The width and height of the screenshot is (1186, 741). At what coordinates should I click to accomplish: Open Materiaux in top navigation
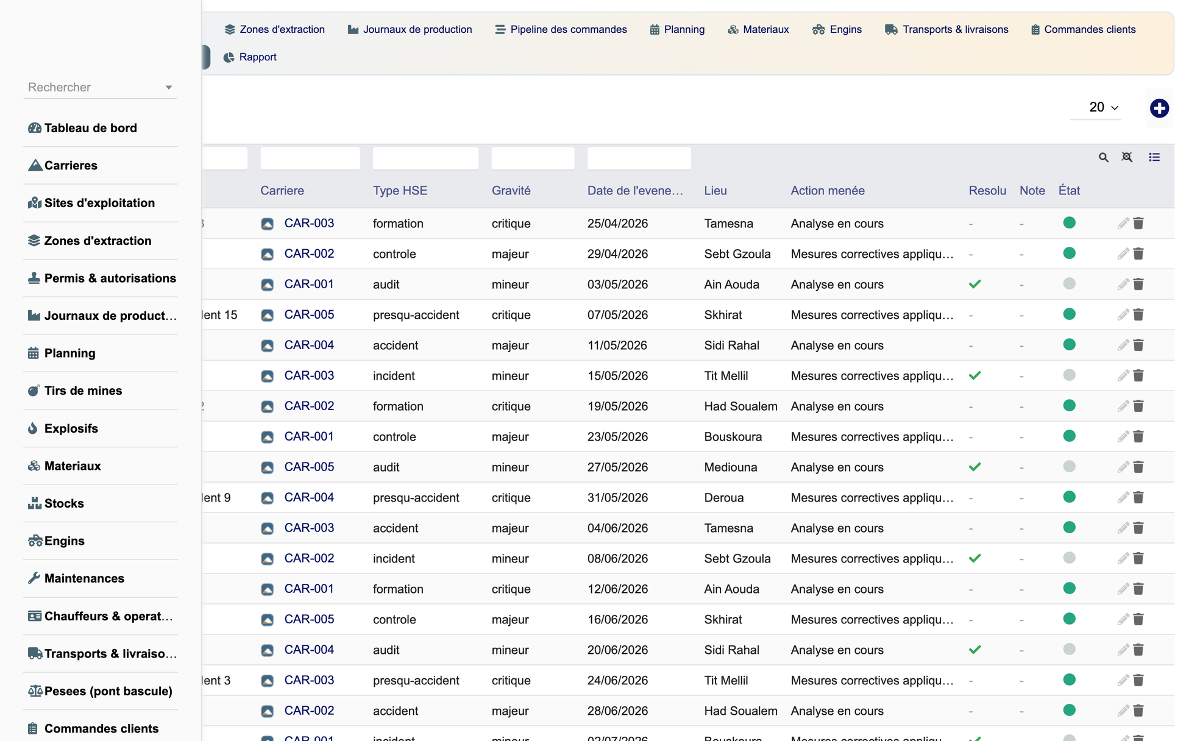758,29
